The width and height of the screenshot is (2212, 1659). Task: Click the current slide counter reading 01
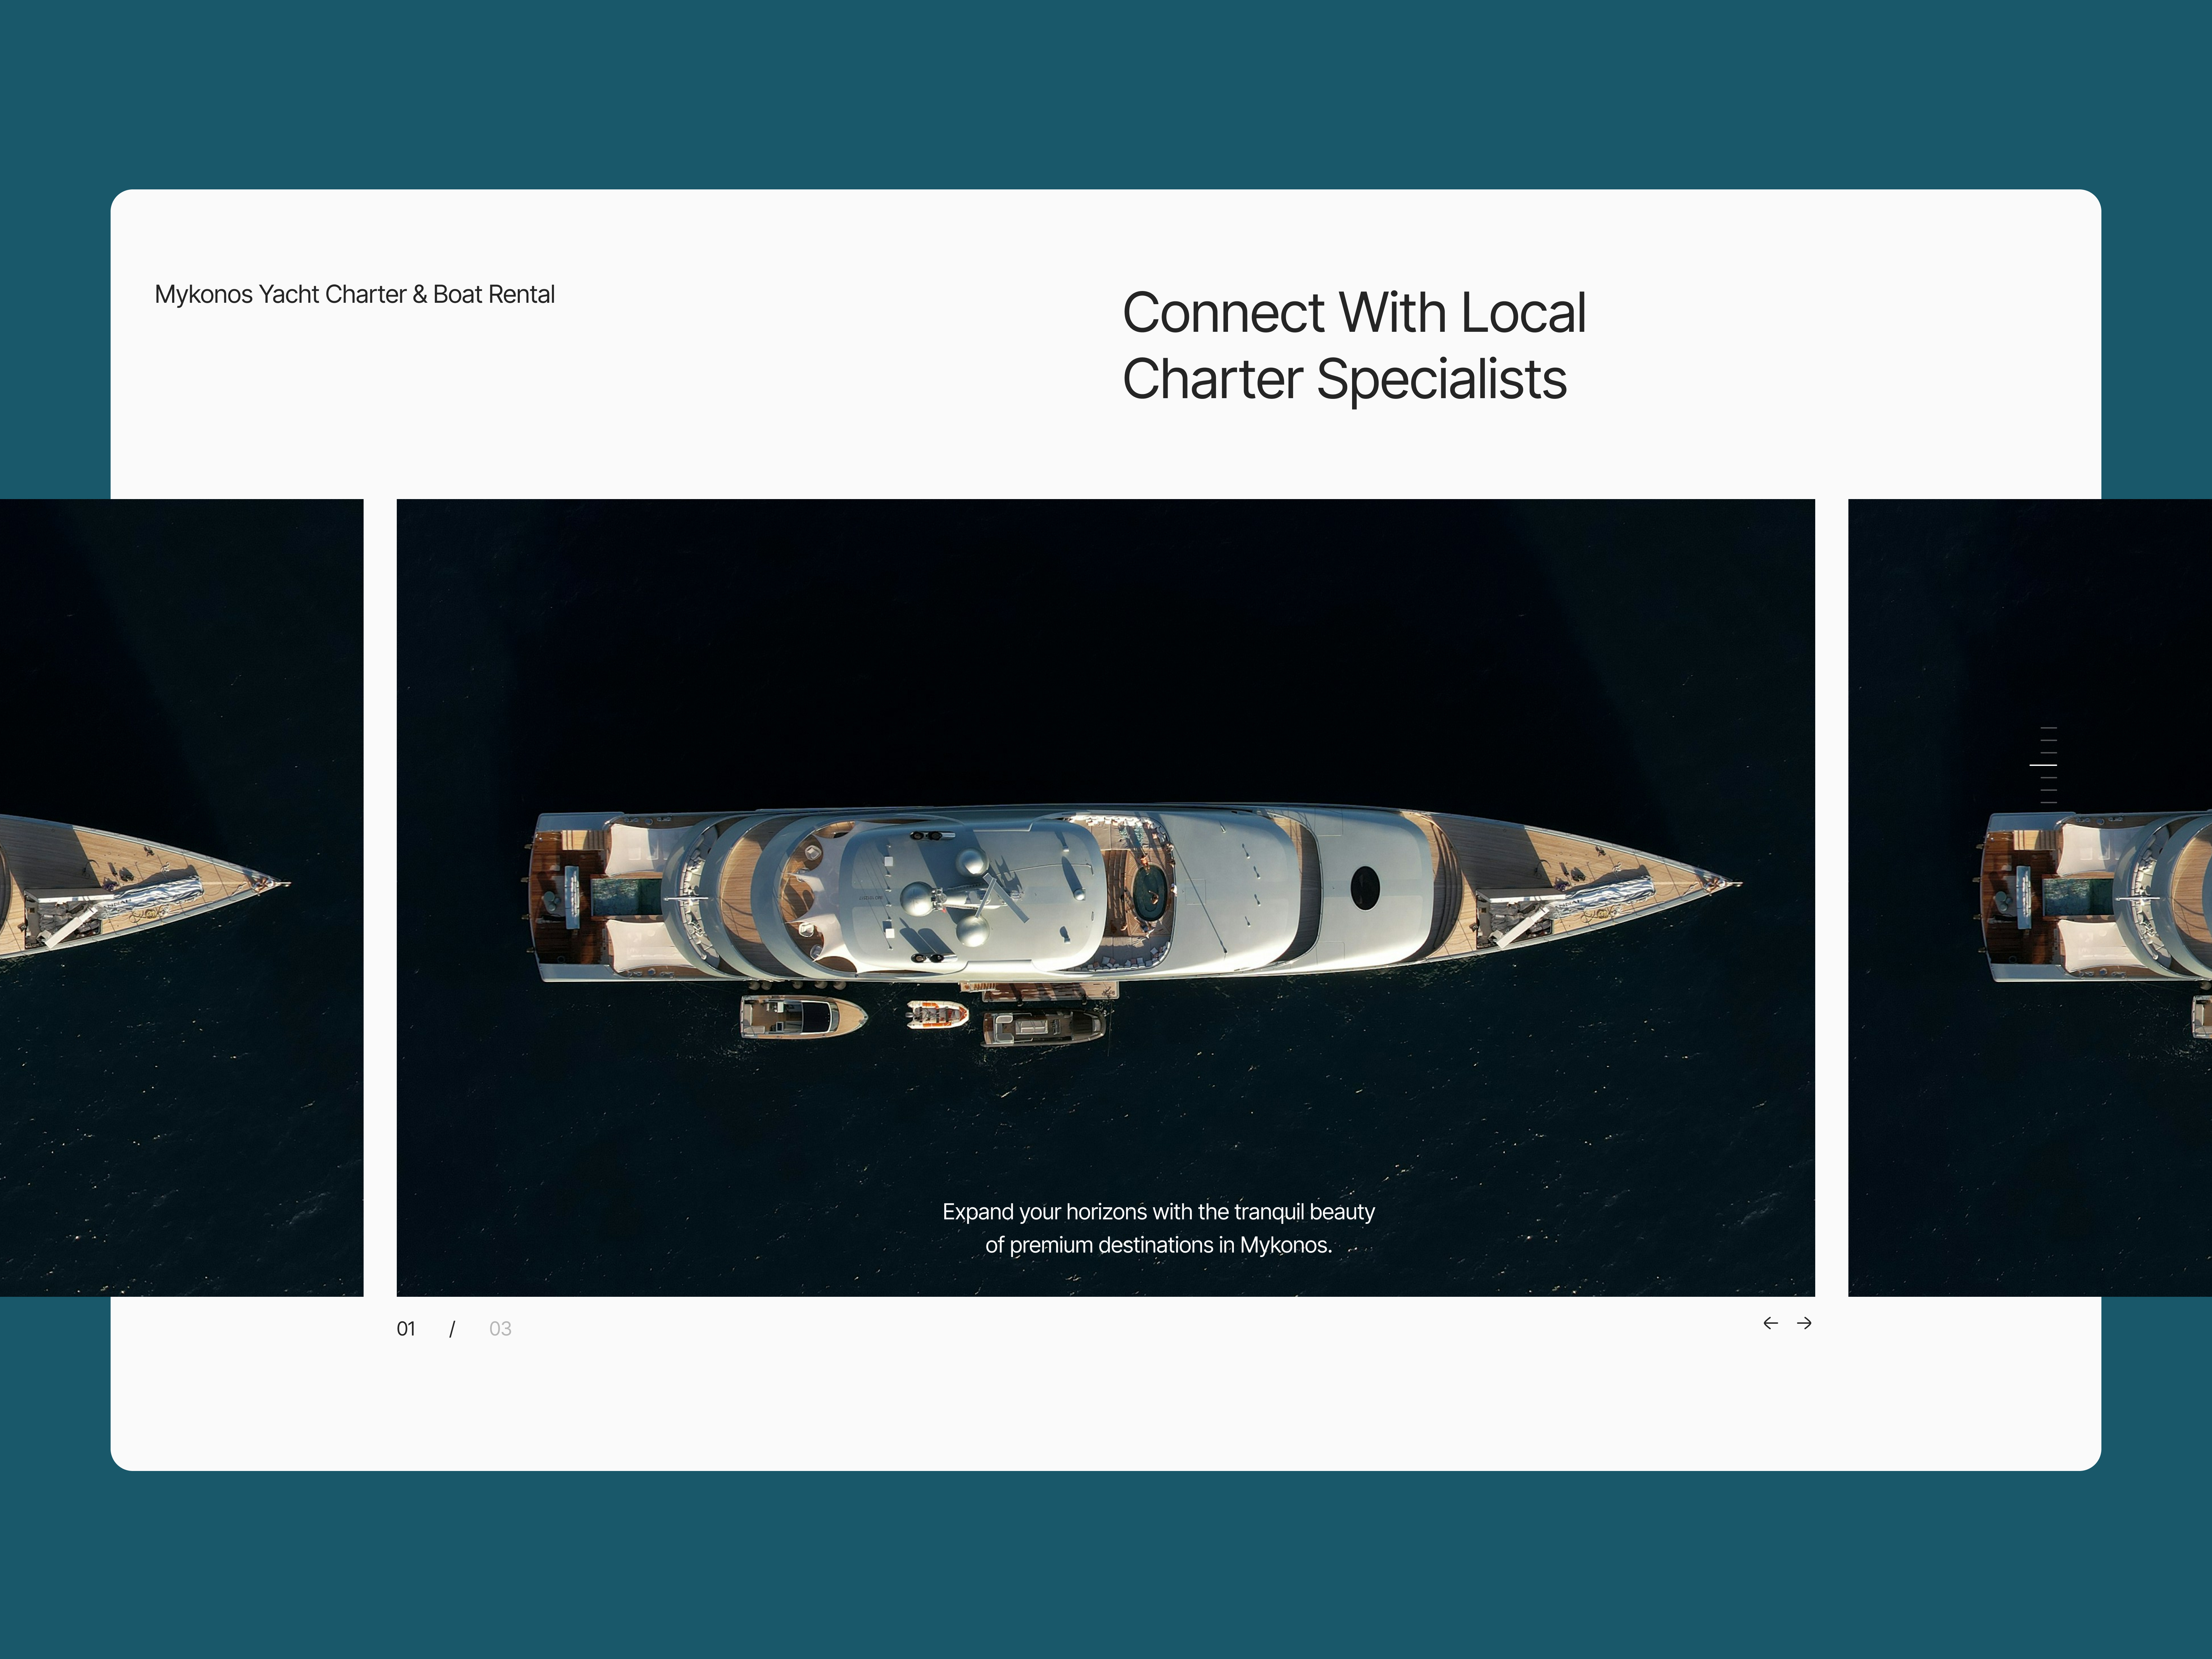(406, 1328)
